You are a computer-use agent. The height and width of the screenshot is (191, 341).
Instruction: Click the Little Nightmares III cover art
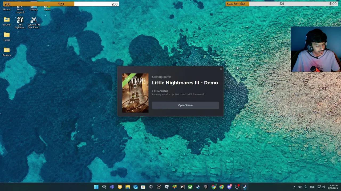click(135, 93)
